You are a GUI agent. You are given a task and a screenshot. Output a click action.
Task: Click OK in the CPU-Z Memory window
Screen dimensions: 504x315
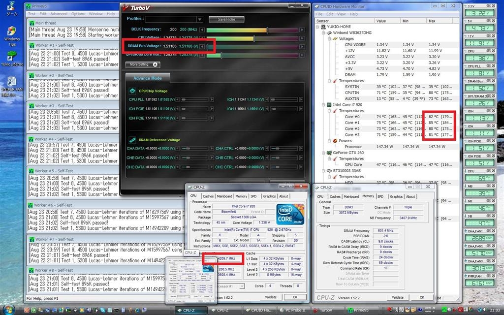pyautogui.click(x=422, y=297)
